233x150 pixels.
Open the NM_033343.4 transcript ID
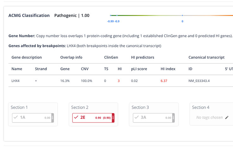point(199,81)
